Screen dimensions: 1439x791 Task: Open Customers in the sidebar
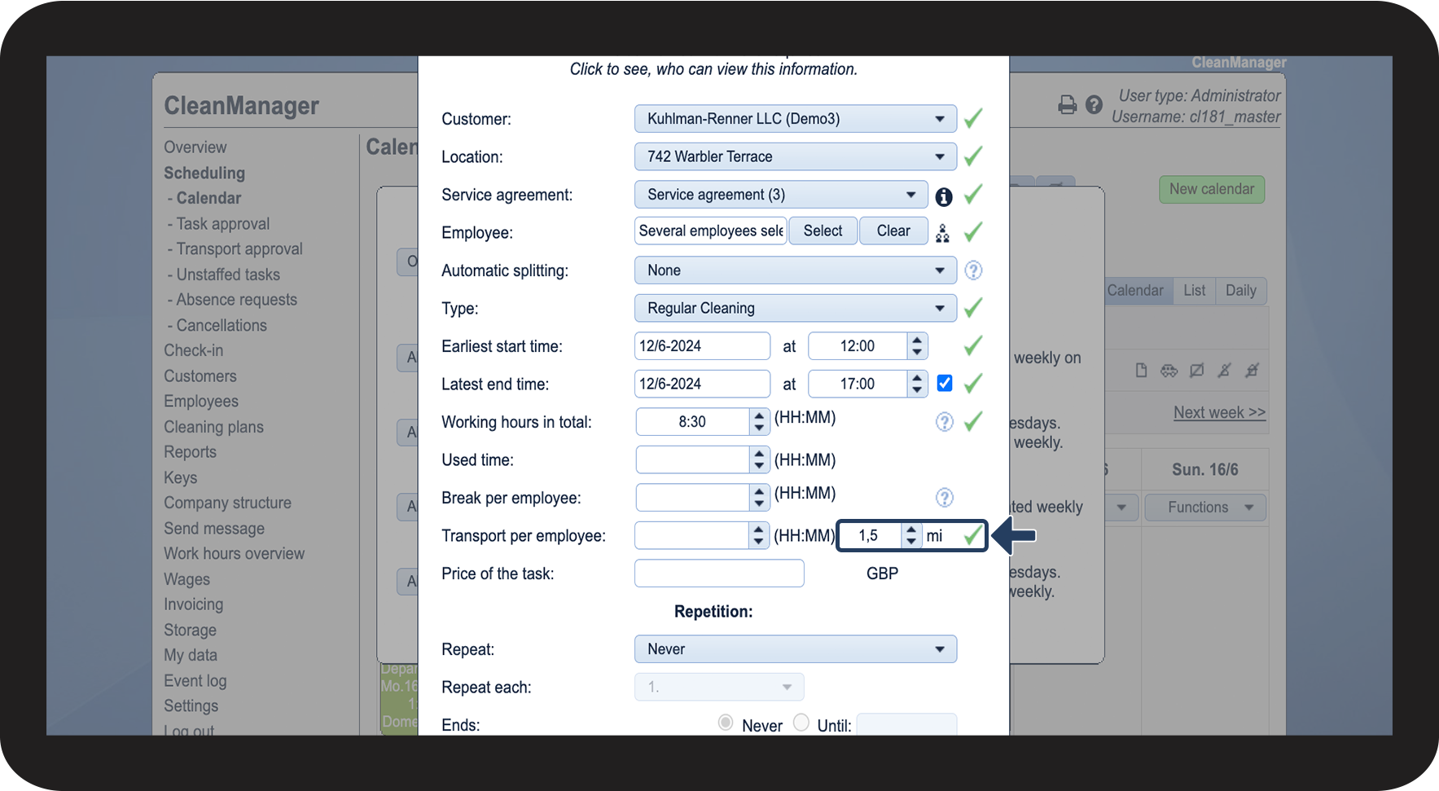[x=200, y=376]
